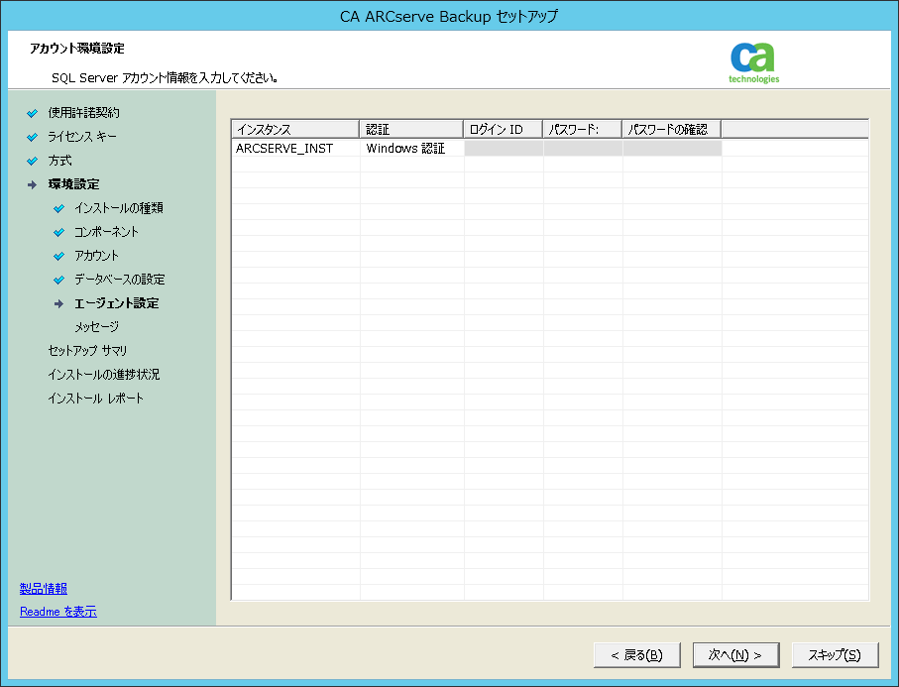Select the インストールの進捗状況 step

104,375
